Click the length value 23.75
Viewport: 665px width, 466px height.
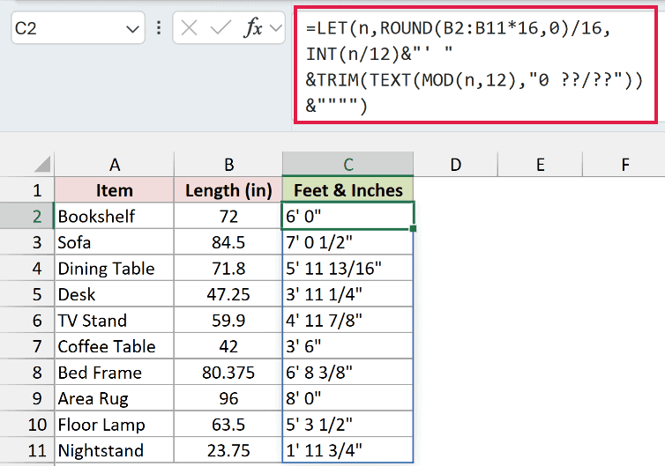tap(228, 450)
